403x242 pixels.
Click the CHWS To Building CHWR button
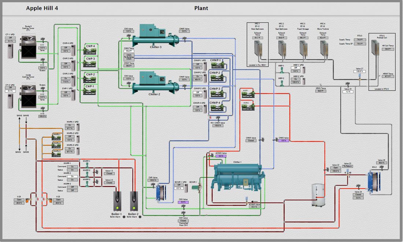pos(129,57)
